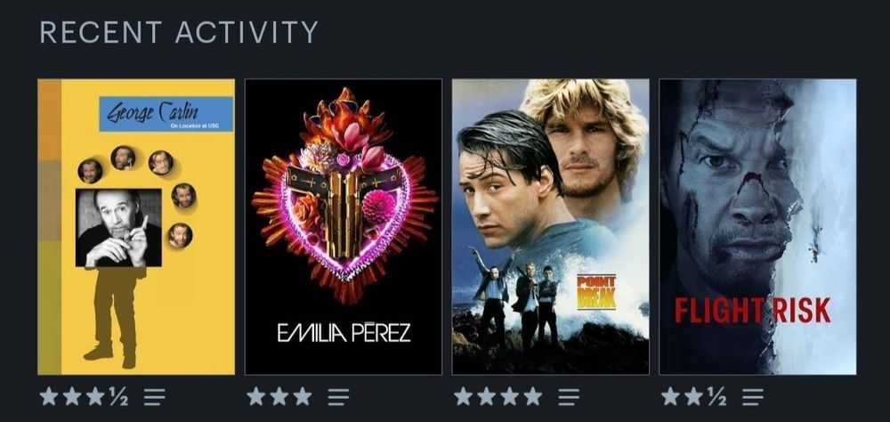Select fourth star under Point Break
The width and height of the screenshot is (890, 422).
(532, 396)
